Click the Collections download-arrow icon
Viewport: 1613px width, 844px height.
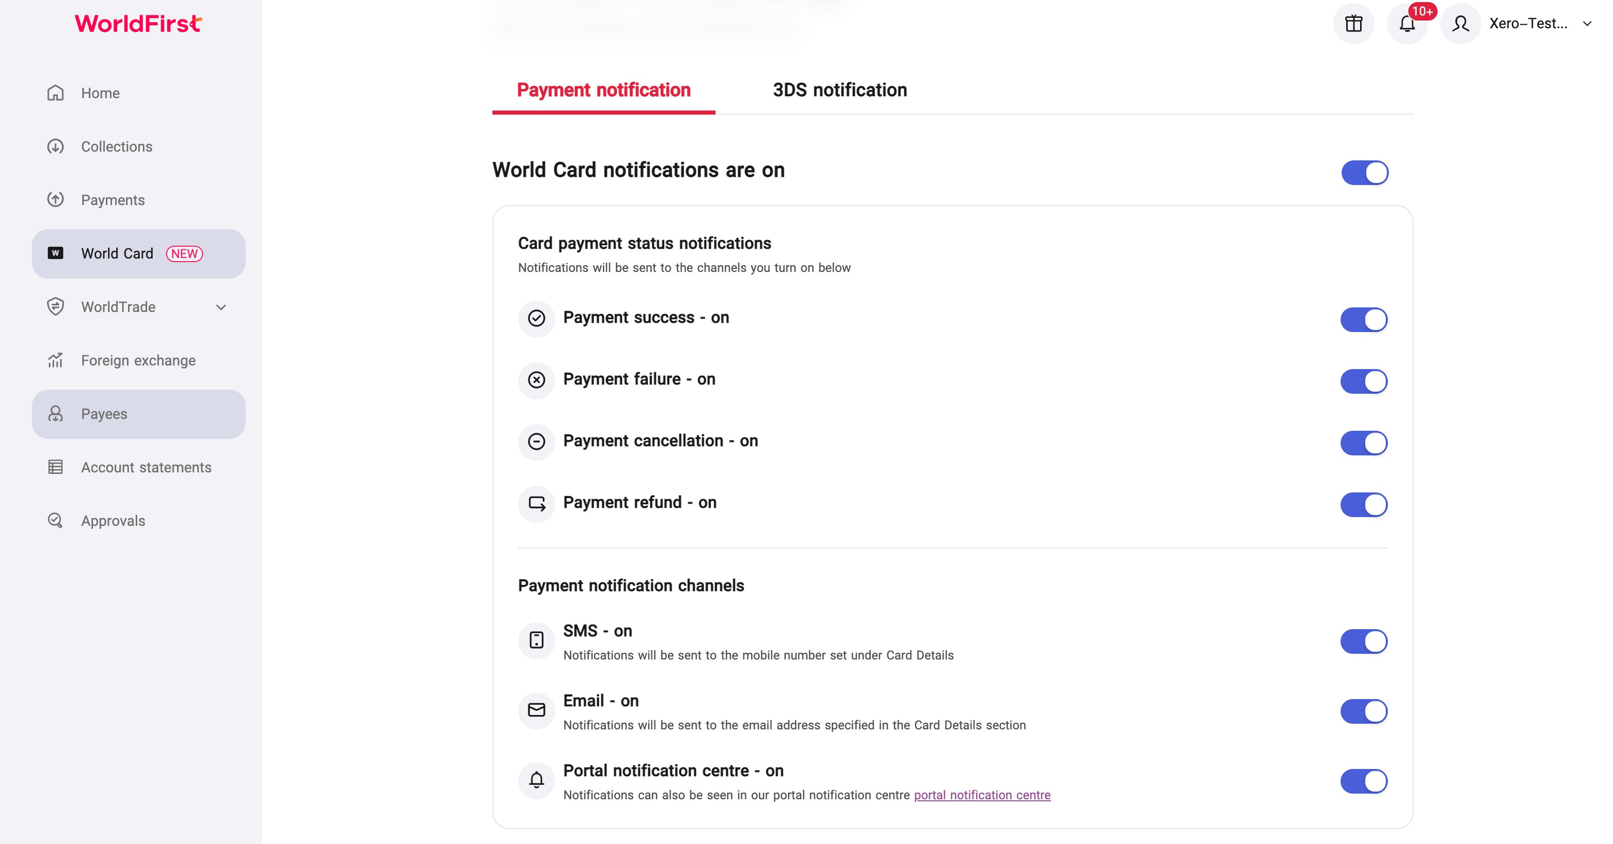[x=55, y=146]
